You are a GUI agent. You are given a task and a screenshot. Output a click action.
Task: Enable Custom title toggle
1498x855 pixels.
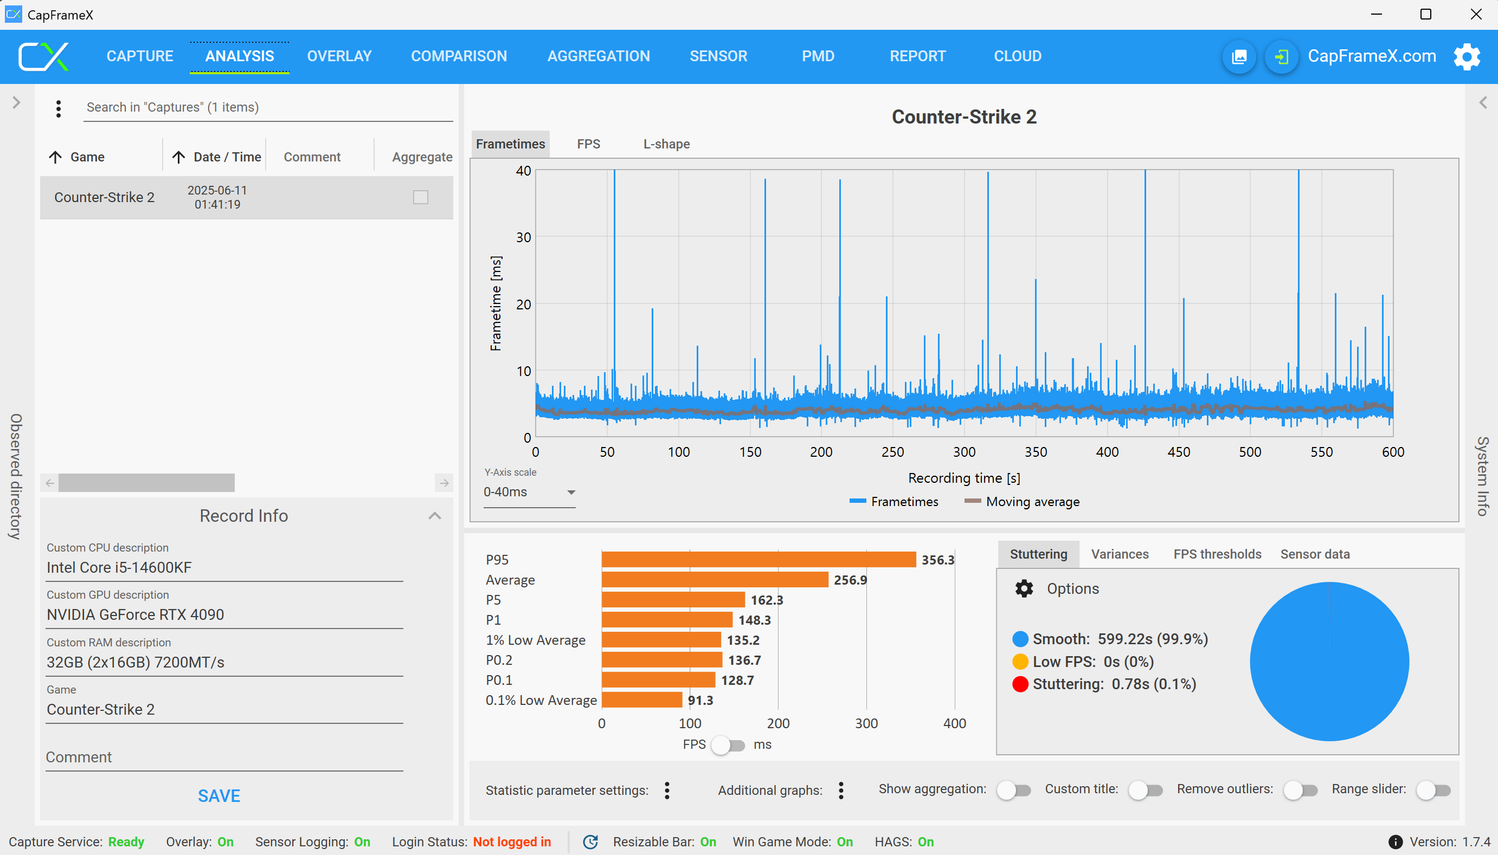click(1146, 791)
